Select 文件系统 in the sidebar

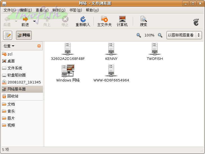22,68
